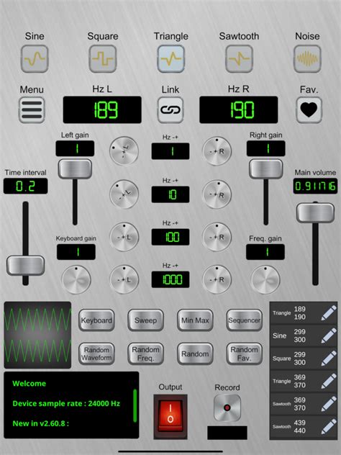Click the black record time display

click(227, 433)
